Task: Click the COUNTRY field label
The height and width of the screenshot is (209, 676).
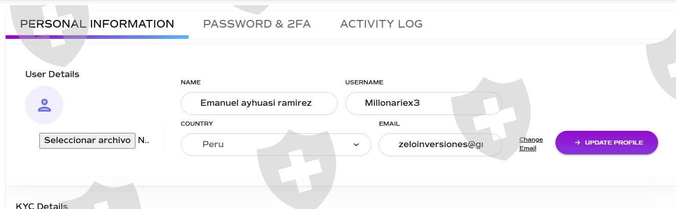Action: point(197,124)
